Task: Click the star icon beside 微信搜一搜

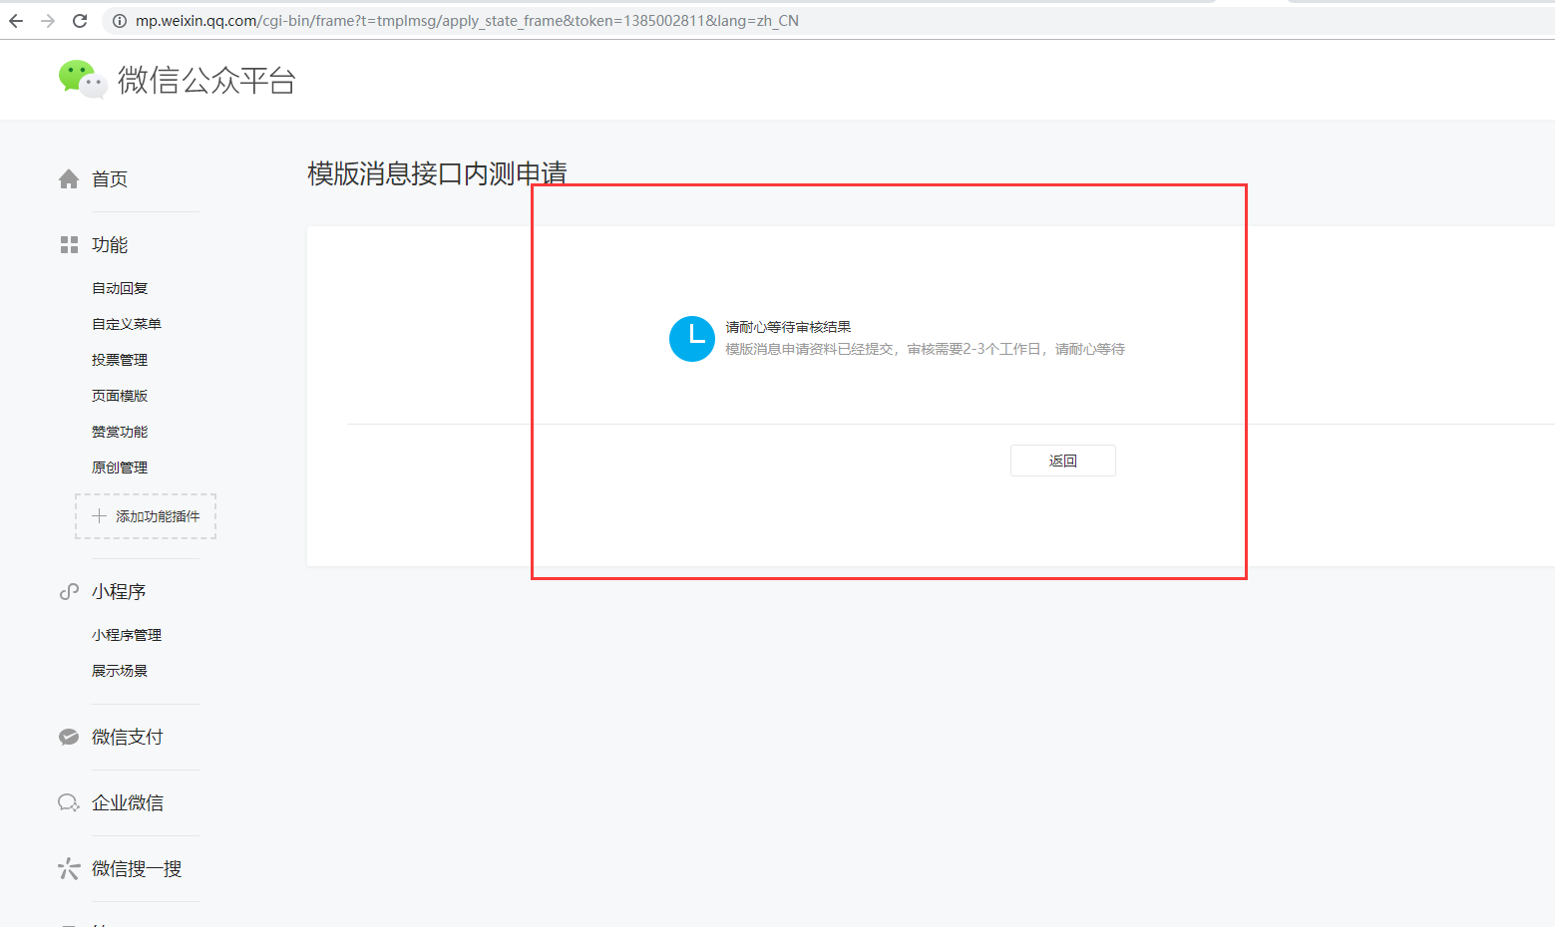Action: 69,869
